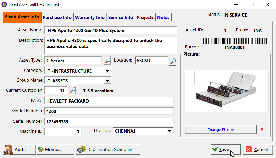Click the Asset Type field C-Server
Viewport: 276px width, 158px height.
point(73,61)
